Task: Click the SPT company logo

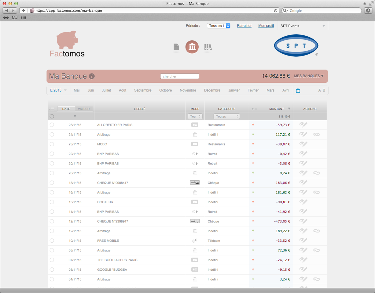Action: [x=296, y=46]
